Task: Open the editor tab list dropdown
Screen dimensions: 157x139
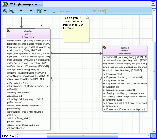Action: (x=153, y=4)
